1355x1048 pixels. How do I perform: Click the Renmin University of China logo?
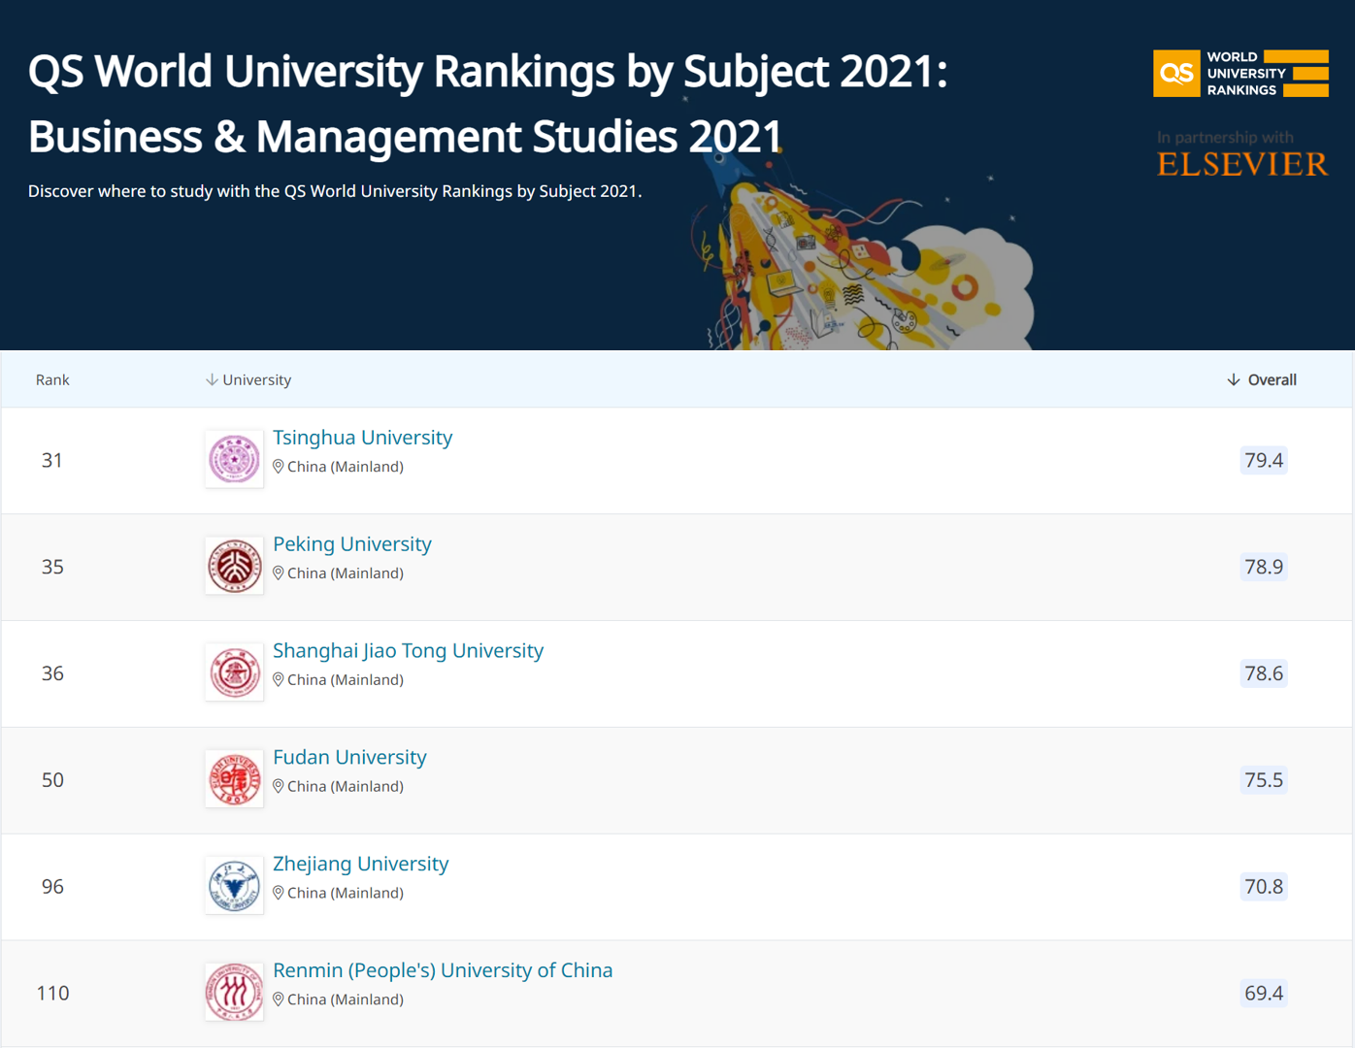tap(234, 993)
